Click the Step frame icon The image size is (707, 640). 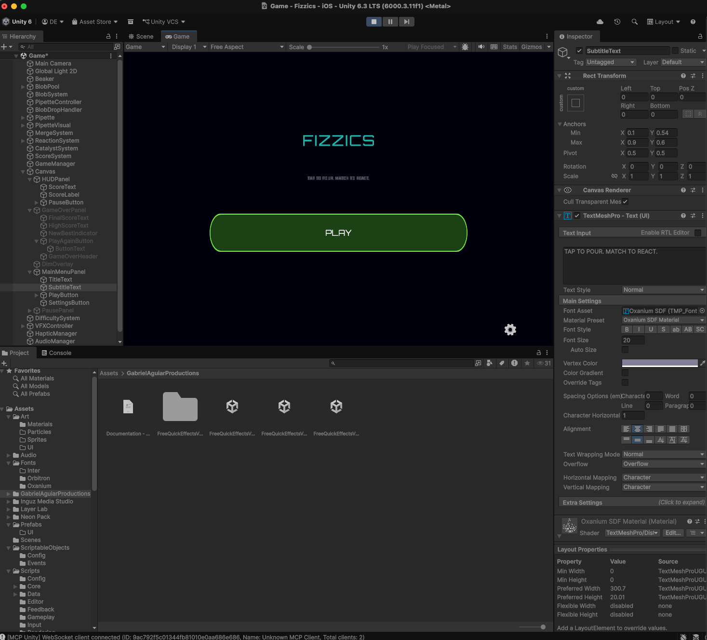[x=406, y=21]
